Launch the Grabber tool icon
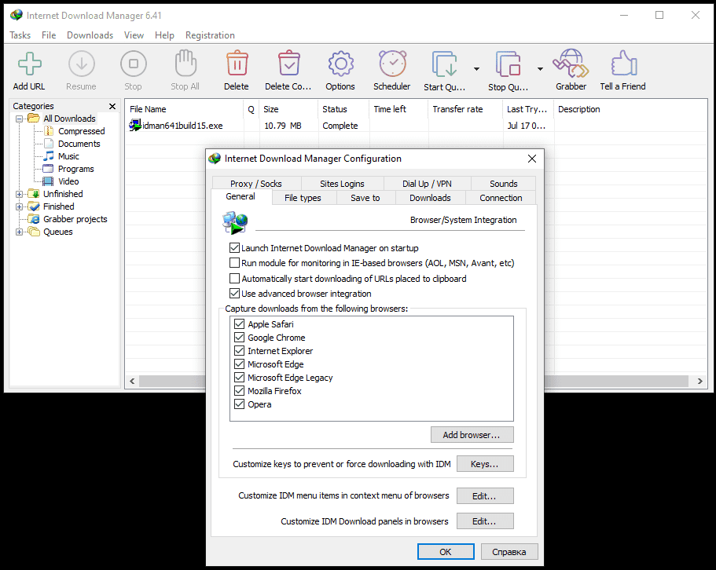 tap(571, 64)
